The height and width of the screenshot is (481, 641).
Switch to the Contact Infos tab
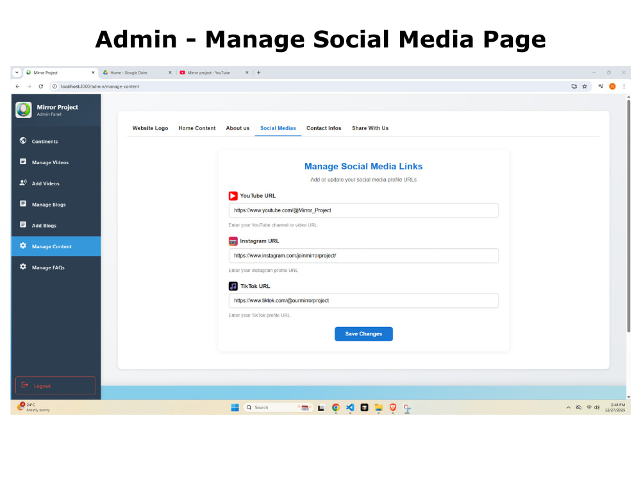(324, 128)
